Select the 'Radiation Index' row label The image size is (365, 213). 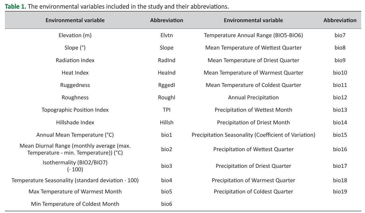point(75,60)
